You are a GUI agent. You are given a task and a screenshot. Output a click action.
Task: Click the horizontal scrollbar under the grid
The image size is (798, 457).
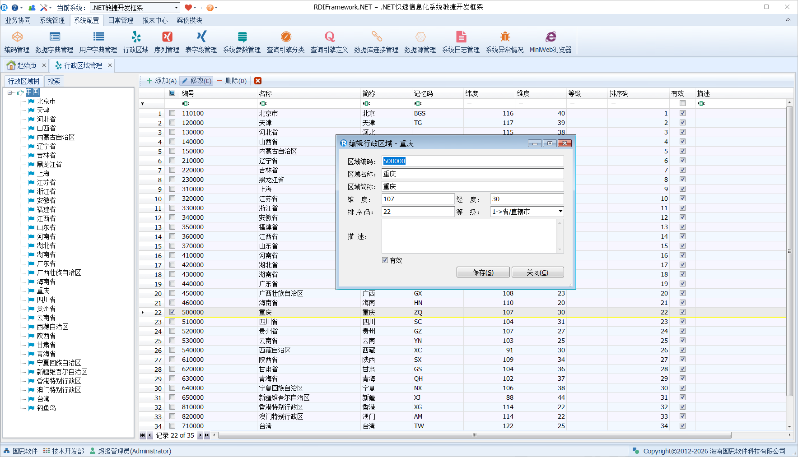click(474, 435)
